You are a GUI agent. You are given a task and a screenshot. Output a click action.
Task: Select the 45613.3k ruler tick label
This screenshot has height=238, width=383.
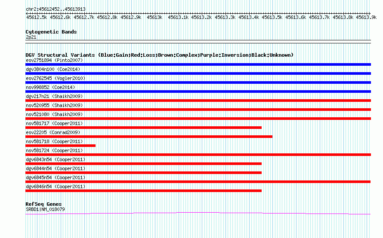(x=225, y=17)
